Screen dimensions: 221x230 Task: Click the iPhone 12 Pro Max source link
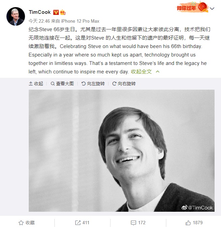[80, 21]
